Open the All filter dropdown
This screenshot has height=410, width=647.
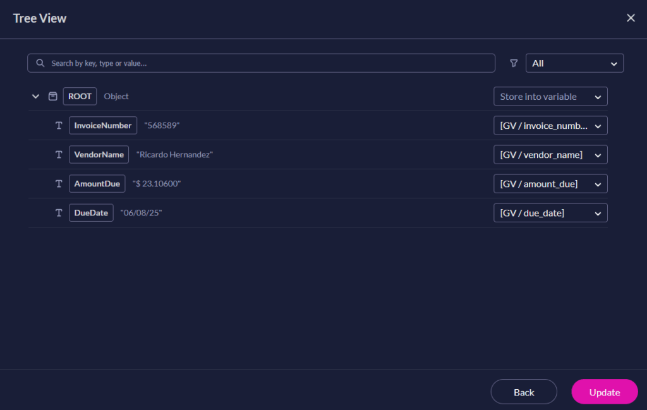574,63
